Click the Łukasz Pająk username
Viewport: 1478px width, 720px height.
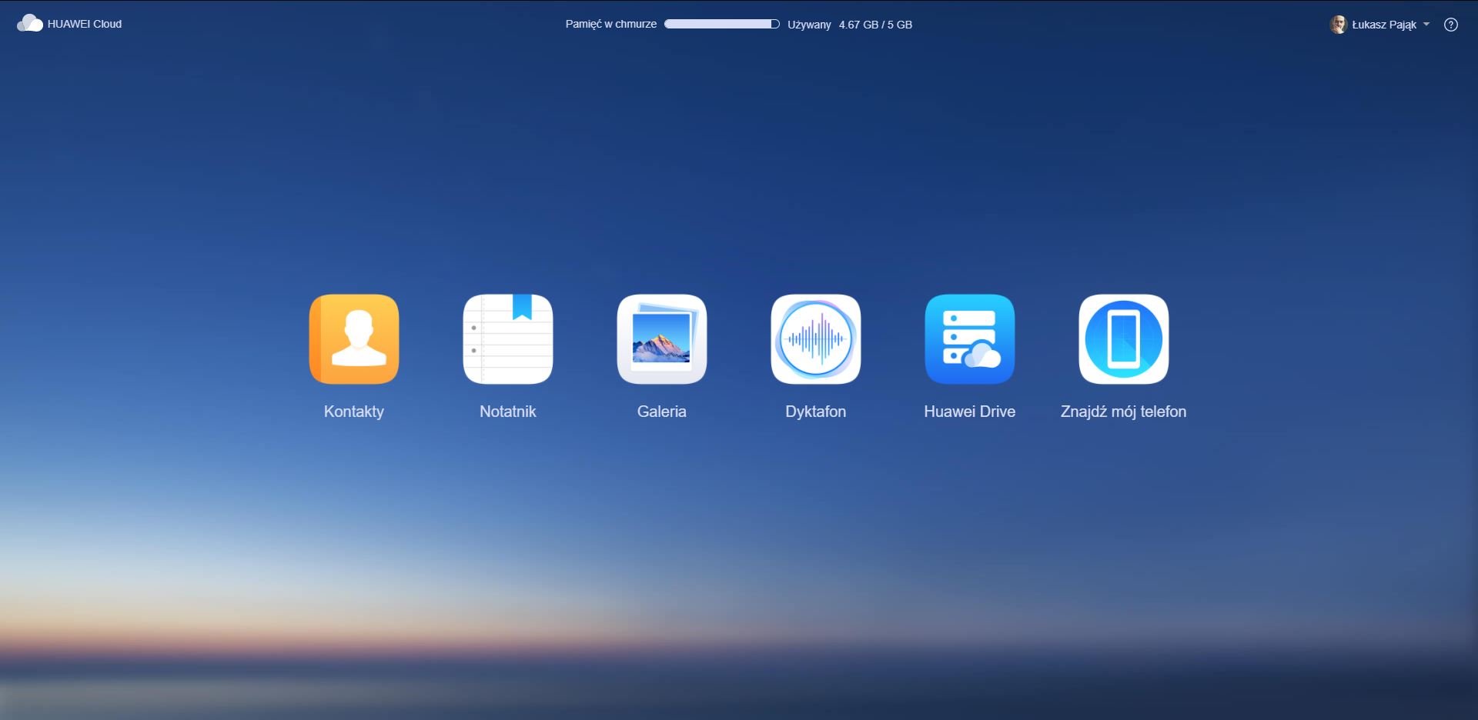coord(1384,25)
